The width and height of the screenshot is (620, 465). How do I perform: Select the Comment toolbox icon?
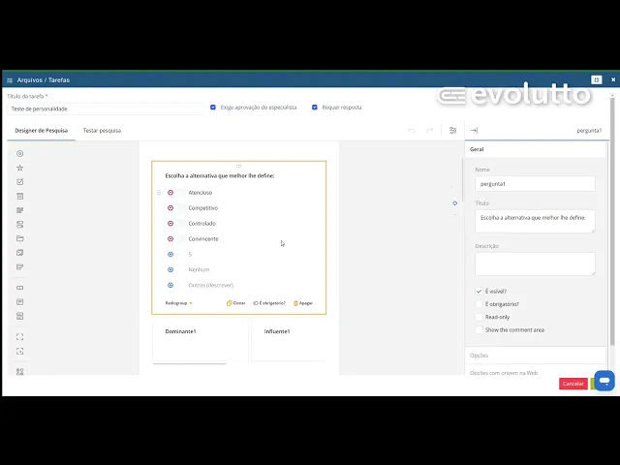click(x=19, y=302)
